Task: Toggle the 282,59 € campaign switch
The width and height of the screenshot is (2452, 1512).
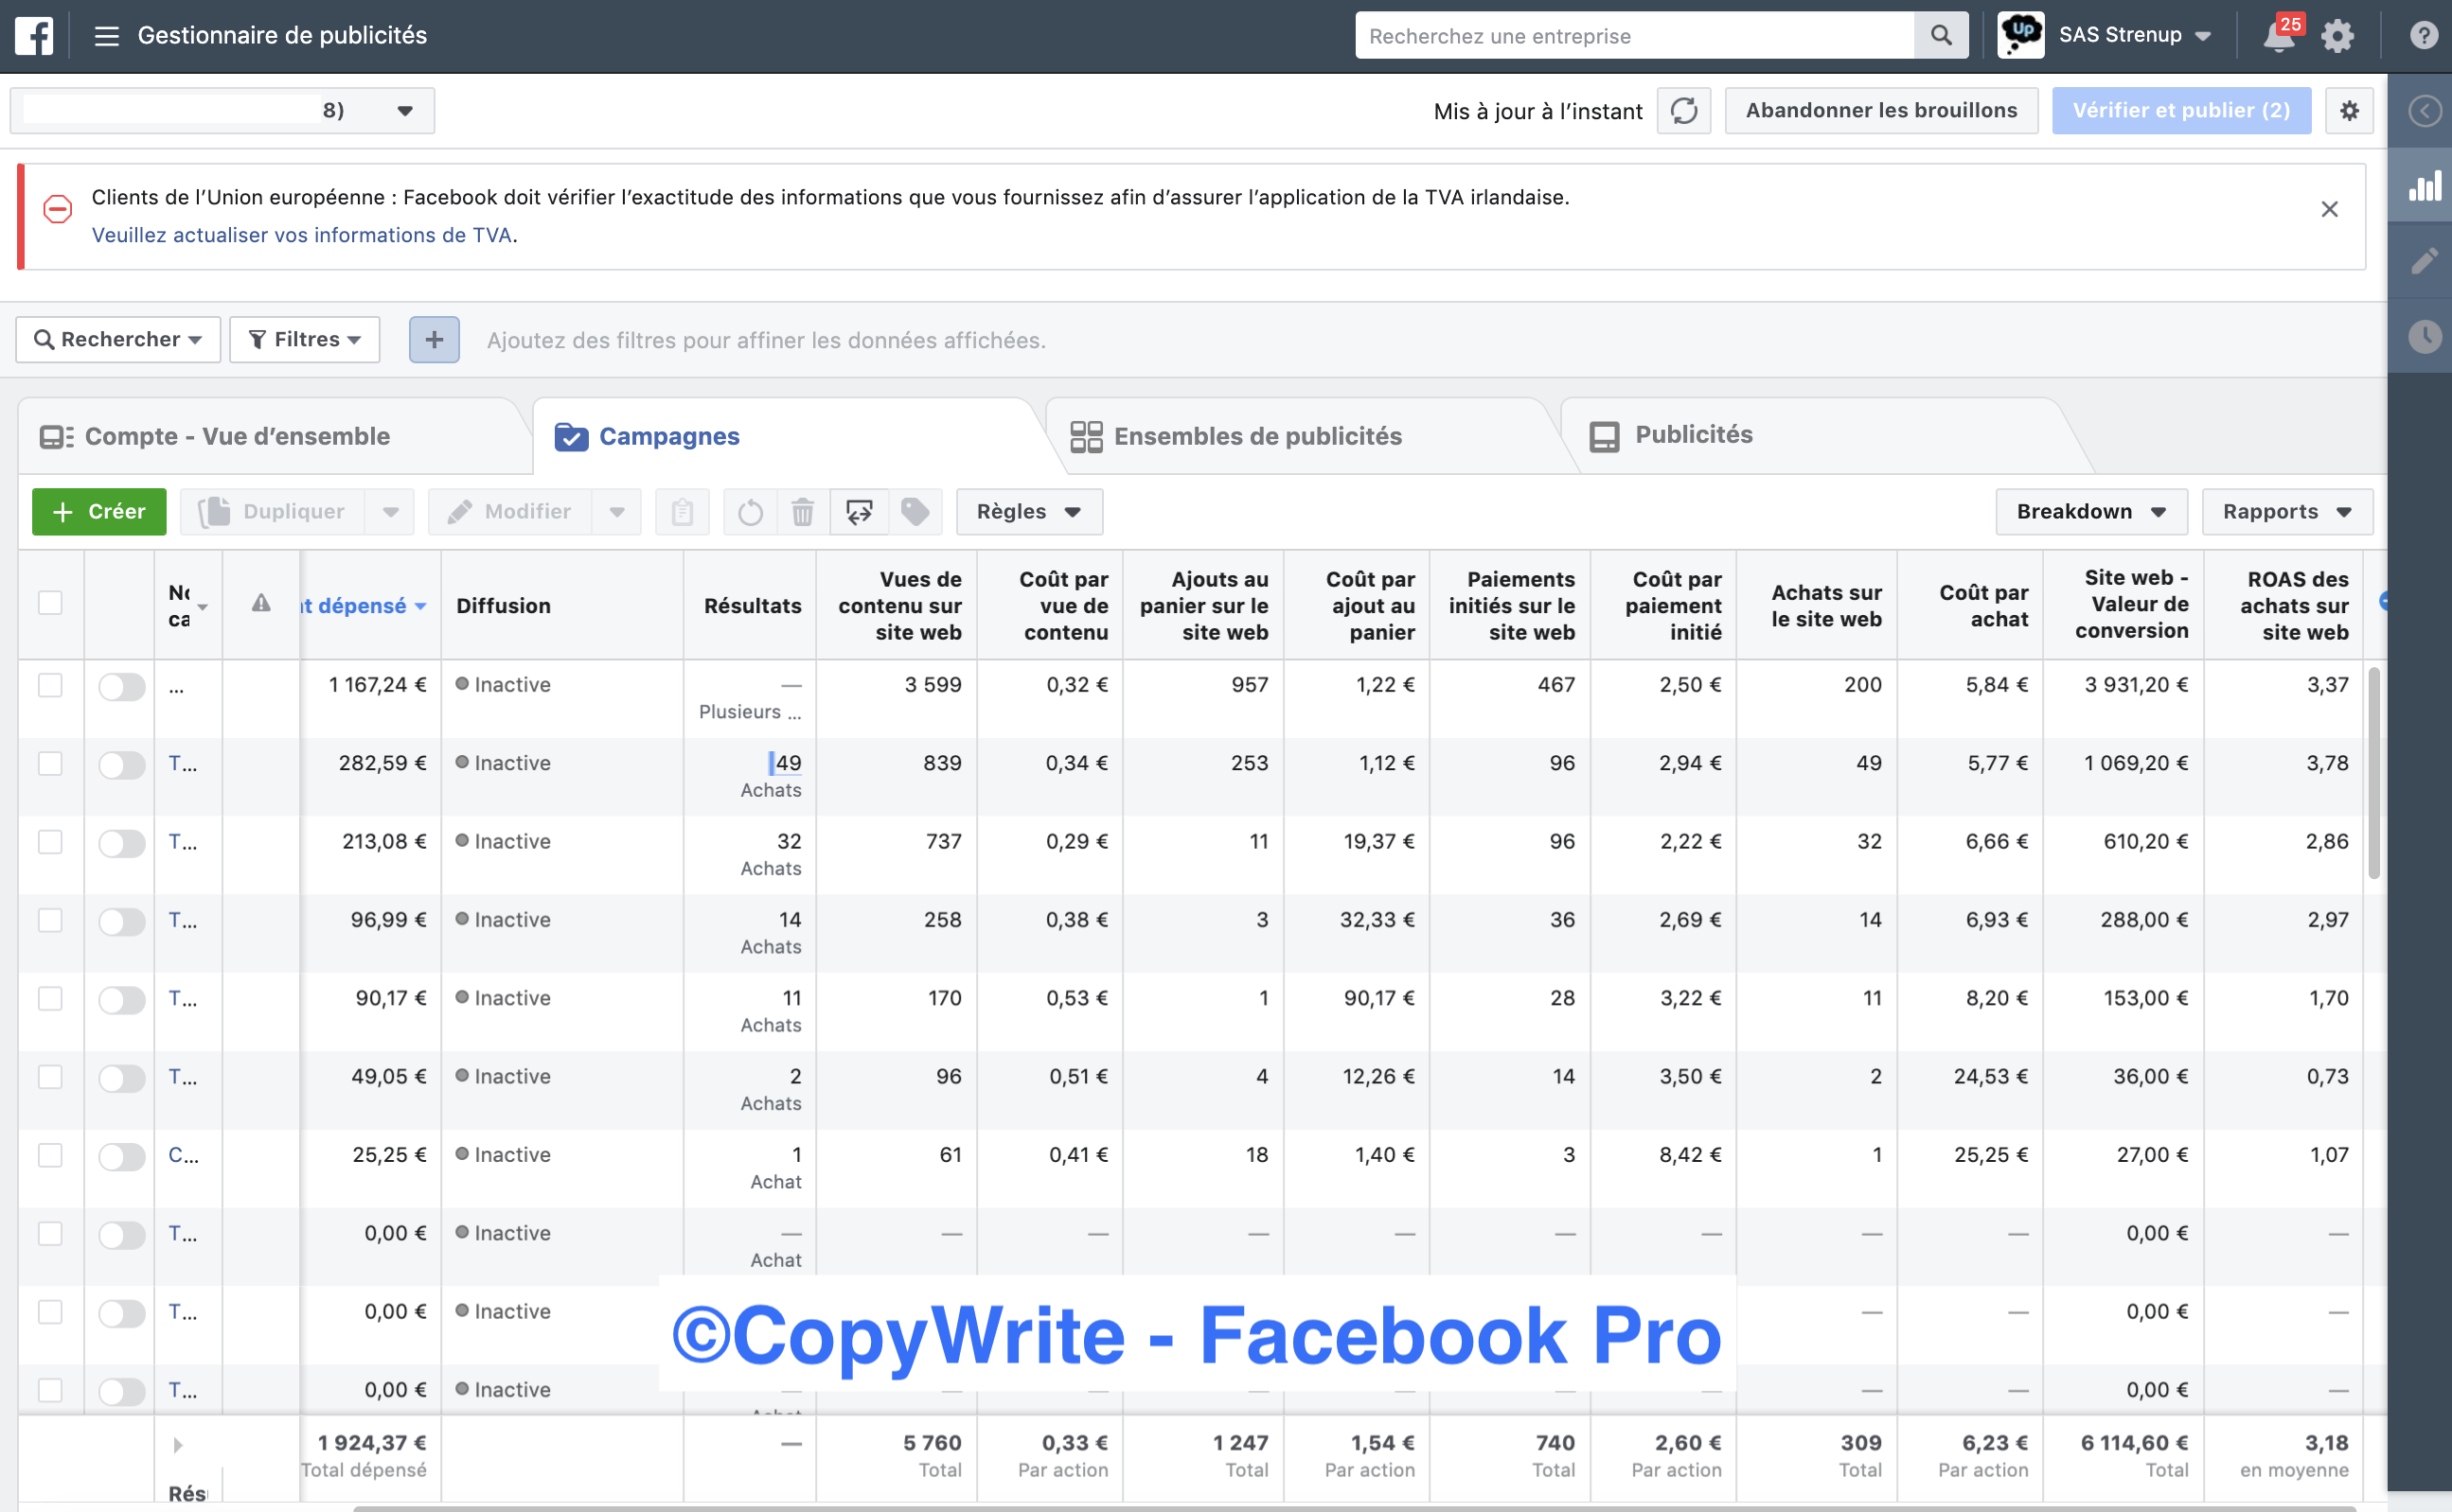Action: [121, 765]
